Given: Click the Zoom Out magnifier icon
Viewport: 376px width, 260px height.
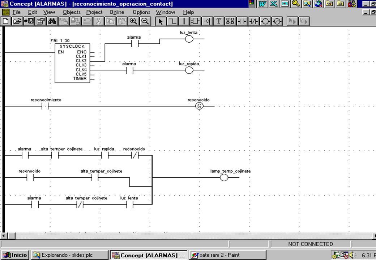Looking at the screenshot, I should pyautogui.click(x=145, y=21).
